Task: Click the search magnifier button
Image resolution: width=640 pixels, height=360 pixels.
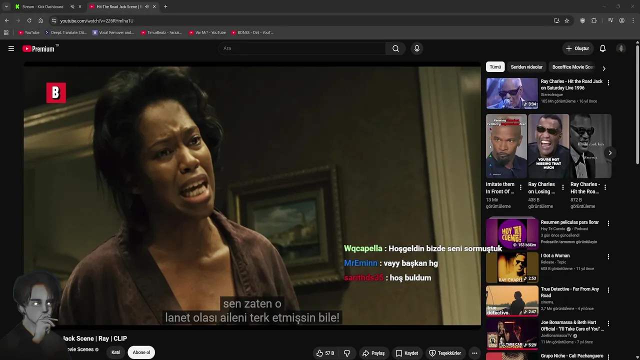Action: pyautogui.click(x=395, y=48)
